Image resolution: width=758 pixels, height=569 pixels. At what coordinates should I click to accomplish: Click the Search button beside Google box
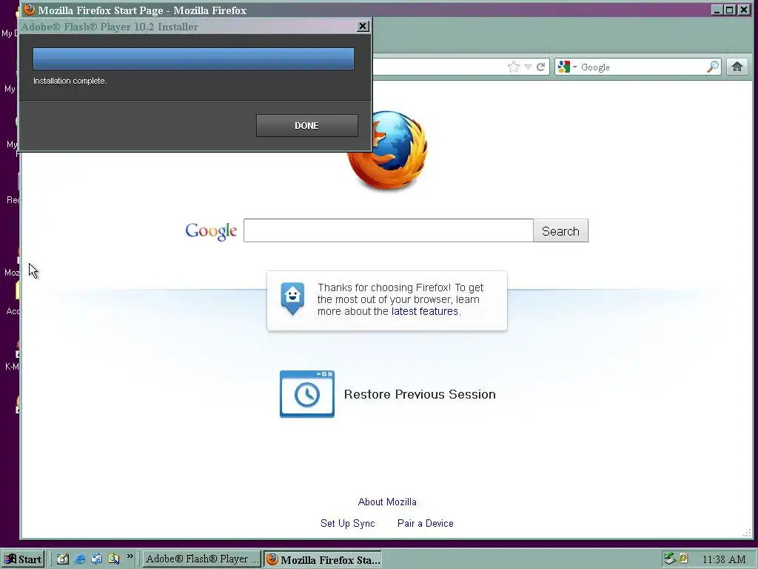point(561,231)
